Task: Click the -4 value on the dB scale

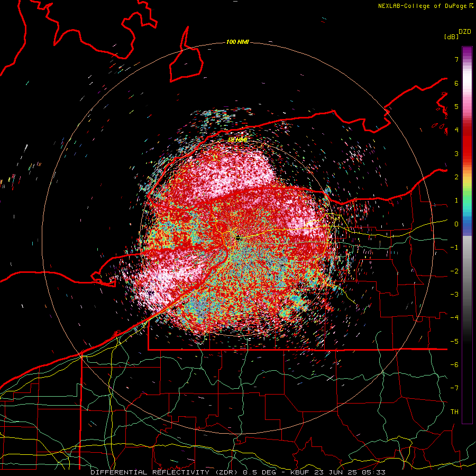Action: [x=454, y=318]
